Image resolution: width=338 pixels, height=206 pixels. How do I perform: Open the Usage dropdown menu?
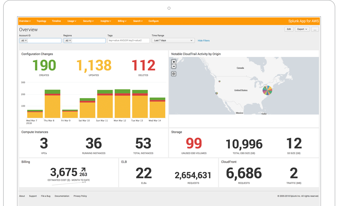coord(72,21)
